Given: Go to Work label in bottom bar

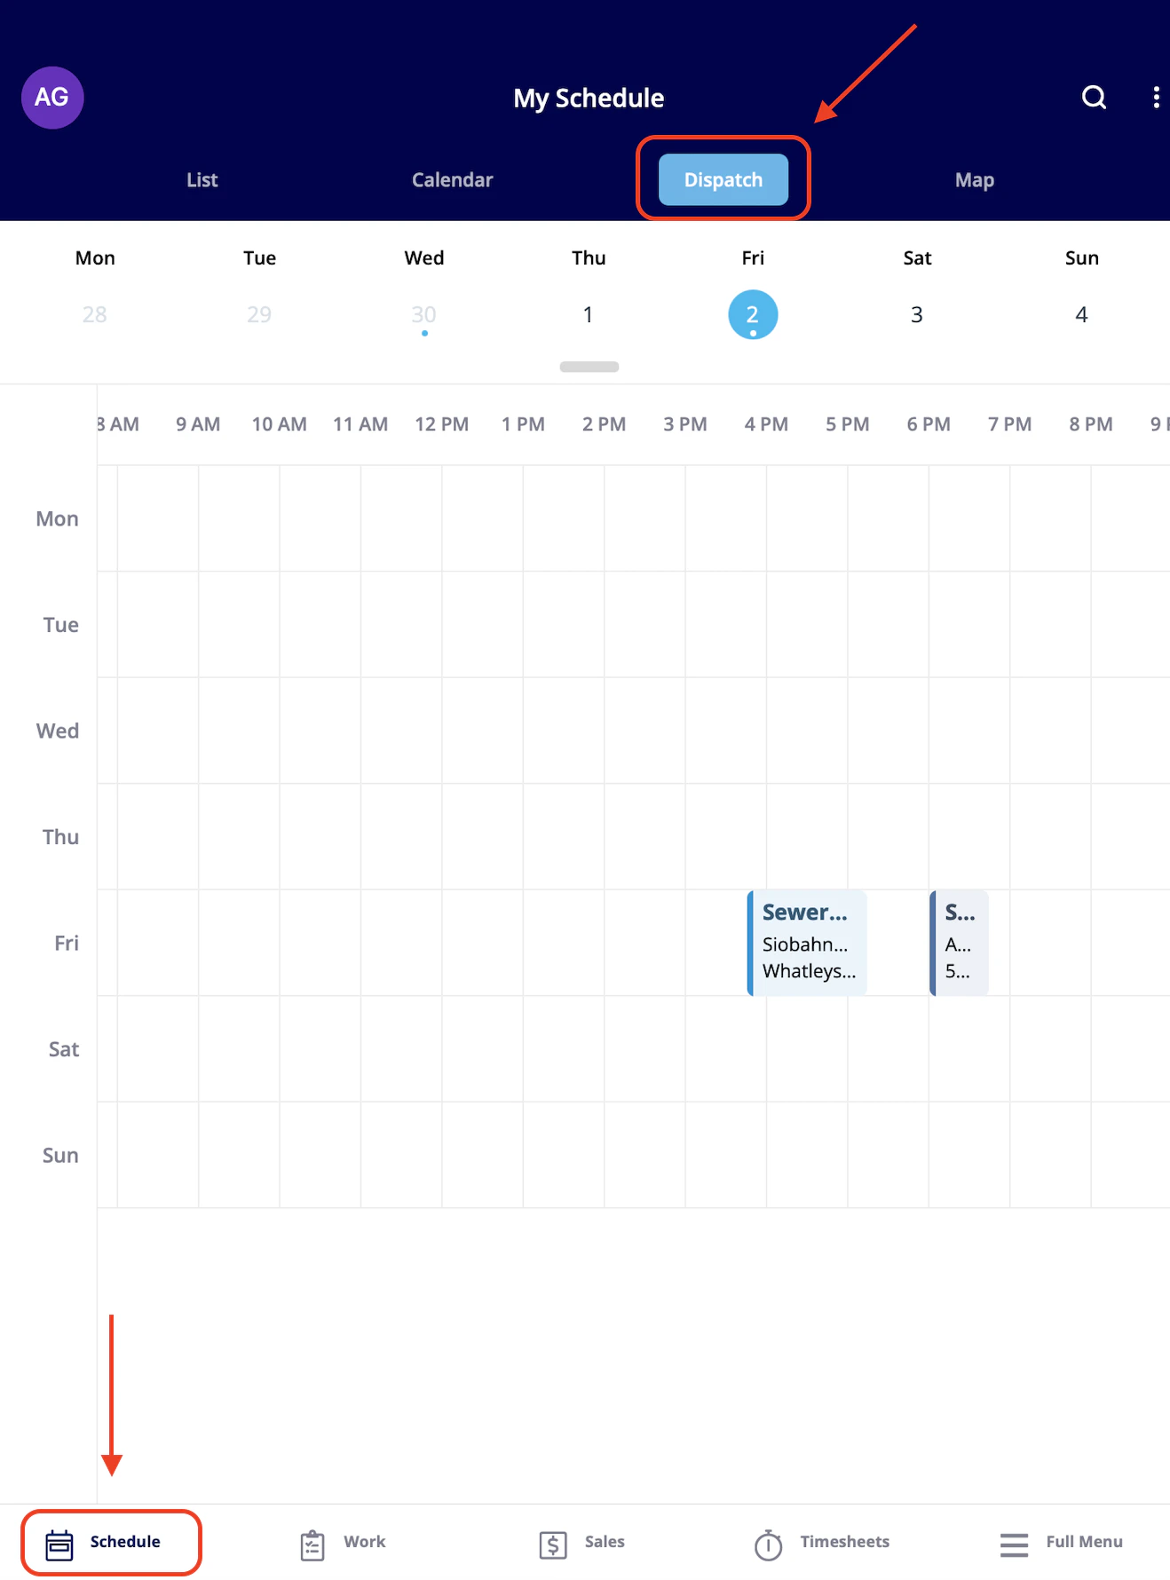Looking at the screenshot, I should [365, 1542].
